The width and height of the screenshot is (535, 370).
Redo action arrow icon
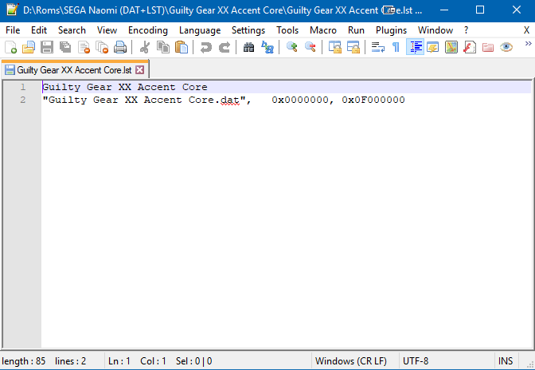tap(225, 47)
